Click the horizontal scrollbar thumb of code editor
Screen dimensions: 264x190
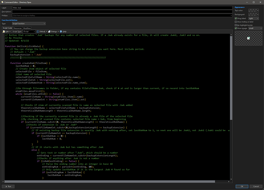tap(109, 182)
